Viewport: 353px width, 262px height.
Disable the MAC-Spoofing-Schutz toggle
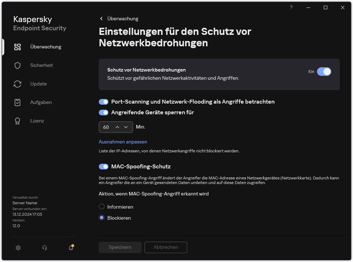[x=103, y=166]
